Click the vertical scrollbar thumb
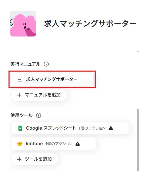This screenshot has height=171, width=157. click(138, 140)
